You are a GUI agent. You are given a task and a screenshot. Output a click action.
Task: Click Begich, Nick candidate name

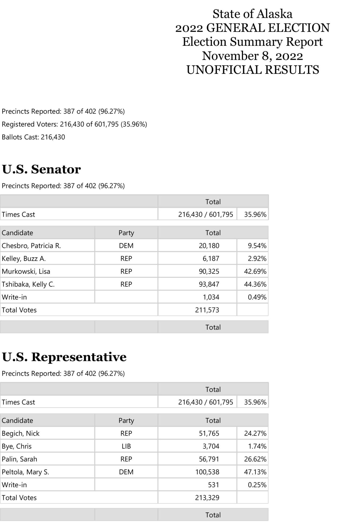tap(21, 433)
